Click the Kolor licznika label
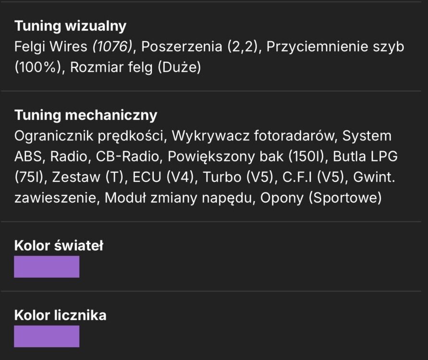This screenshot has height=360, width=428. 61,315
